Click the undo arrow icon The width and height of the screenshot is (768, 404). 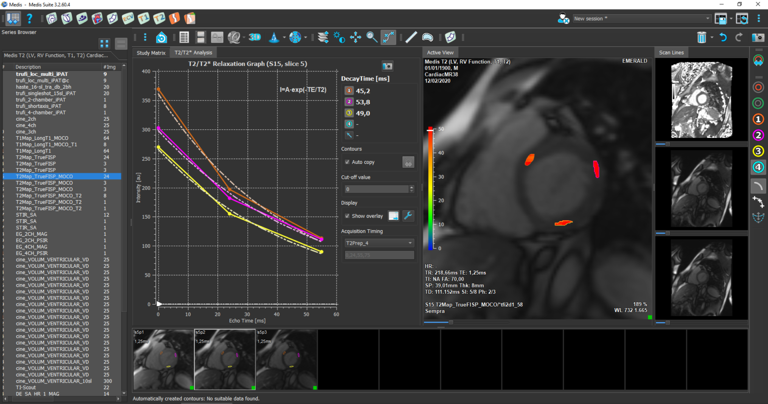[x=724, y=37]
